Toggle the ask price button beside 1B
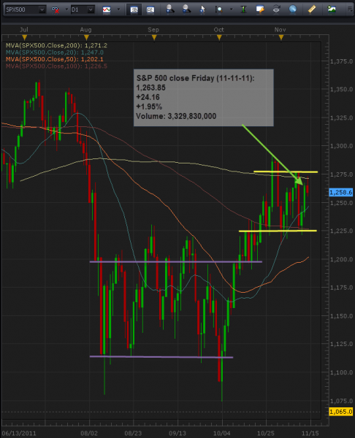The image size is (355, 438). [150, 9]
